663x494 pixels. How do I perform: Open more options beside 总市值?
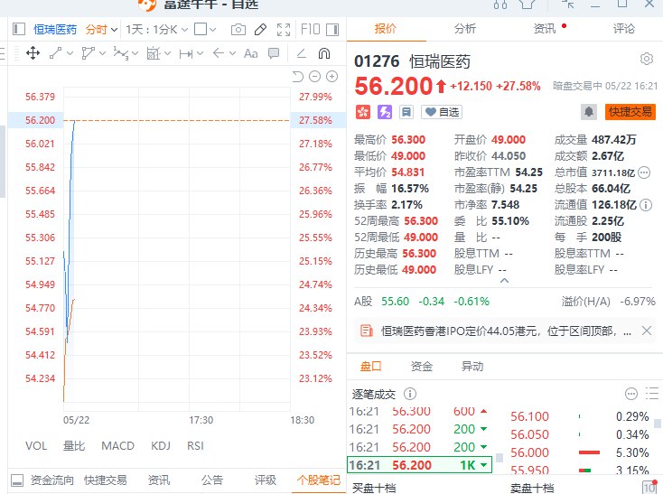pyautogui.click(x=644, y=172)
